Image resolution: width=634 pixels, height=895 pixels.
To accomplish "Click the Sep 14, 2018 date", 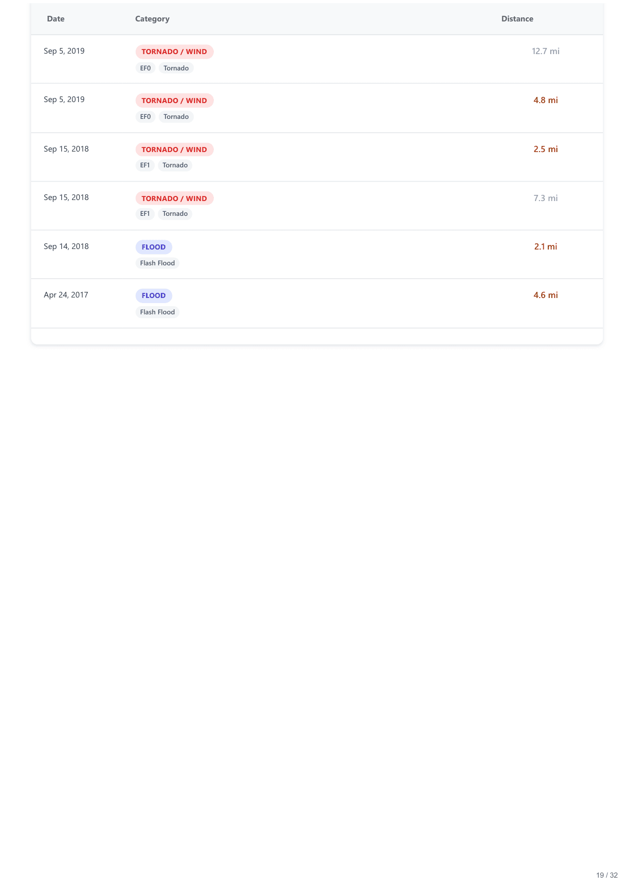I will (66, 246).
